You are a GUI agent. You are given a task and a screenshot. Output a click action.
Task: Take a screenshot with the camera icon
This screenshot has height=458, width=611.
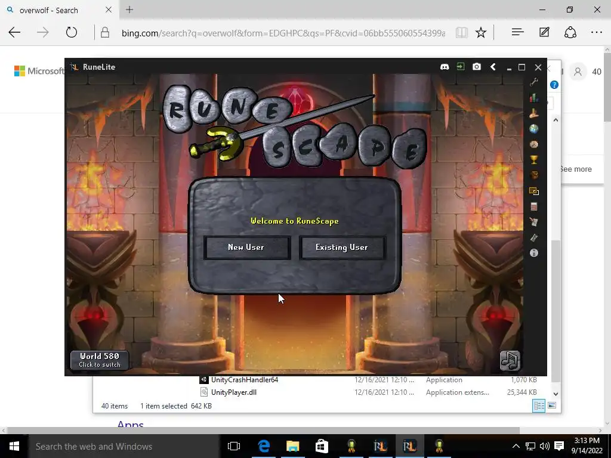(477, 67)
